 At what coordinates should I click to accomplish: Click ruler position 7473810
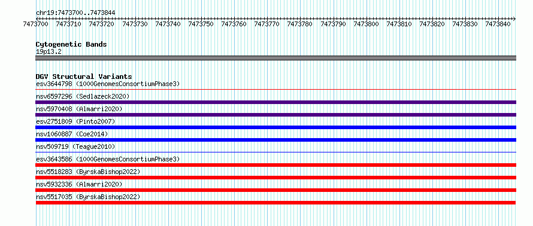[399, 24]
